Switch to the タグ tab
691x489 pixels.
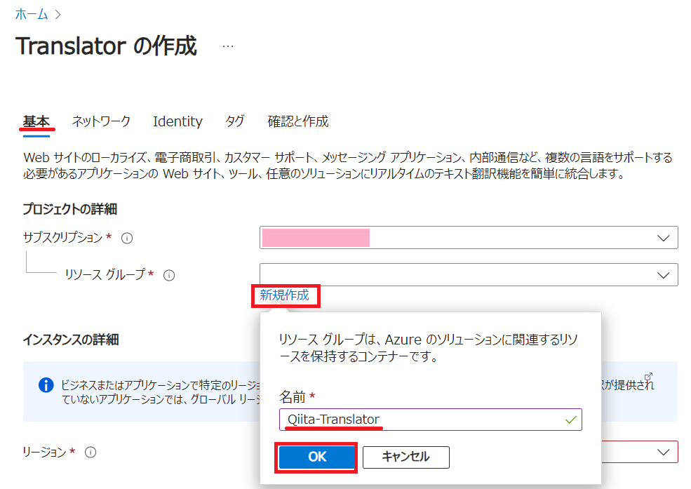point(234,121)
